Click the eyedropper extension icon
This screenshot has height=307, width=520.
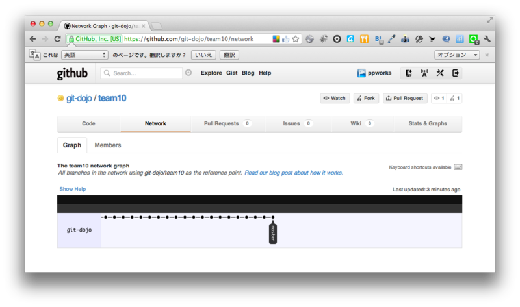pyautogui.click(x=392, y=39)
